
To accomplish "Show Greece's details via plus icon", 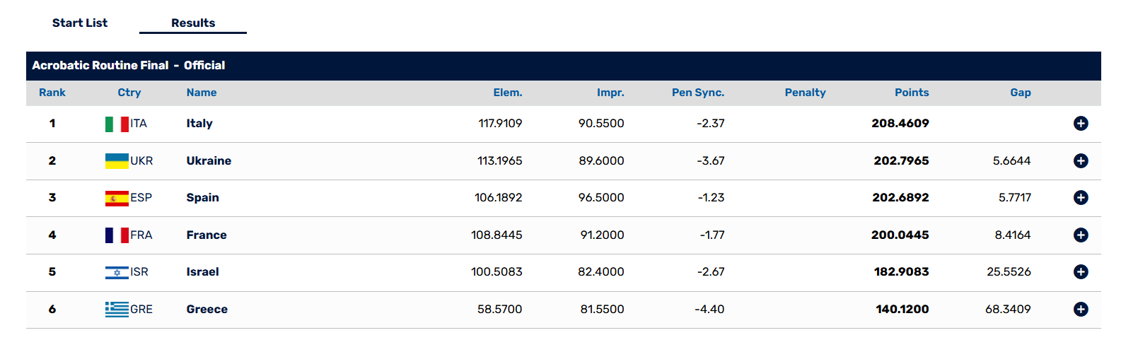I will click(x=1081, y=310).
